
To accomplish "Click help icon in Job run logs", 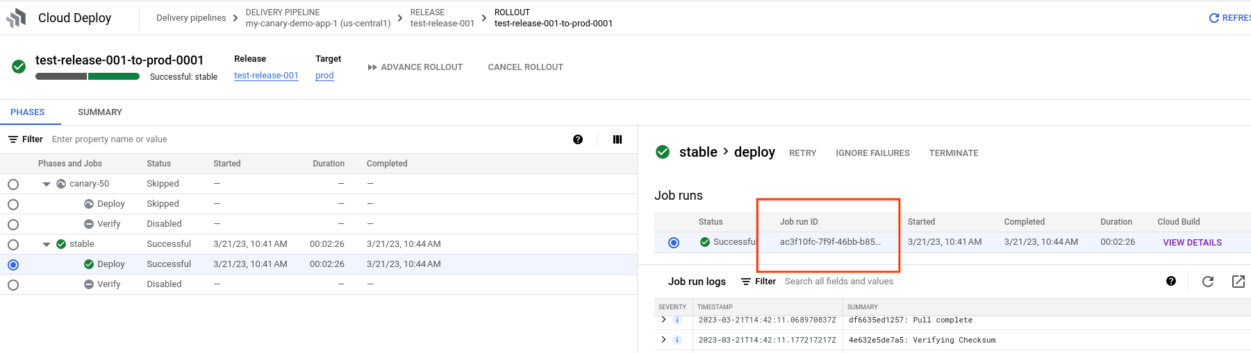I will tap(1171, 281).
